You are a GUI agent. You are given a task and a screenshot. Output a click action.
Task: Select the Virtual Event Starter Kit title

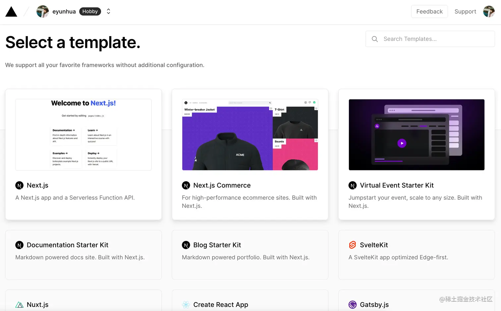(397, 185)
